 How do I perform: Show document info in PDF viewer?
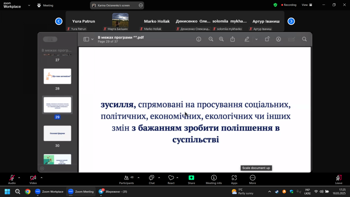tap(199, 39)
